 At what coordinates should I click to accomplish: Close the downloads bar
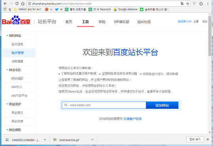208,139
